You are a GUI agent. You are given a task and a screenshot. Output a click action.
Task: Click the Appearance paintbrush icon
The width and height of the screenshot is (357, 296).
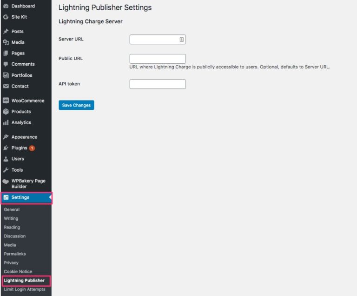click(x=6, y=137)
